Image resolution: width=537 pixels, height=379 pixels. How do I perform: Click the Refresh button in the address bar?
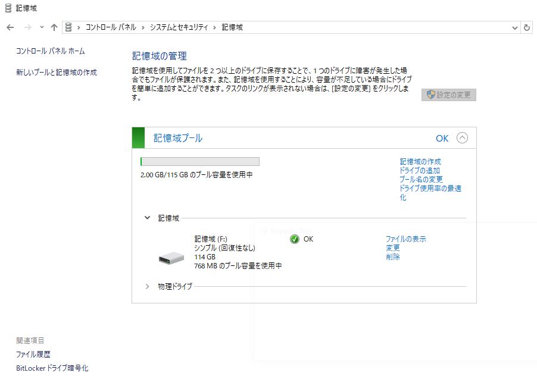point(527,27)
